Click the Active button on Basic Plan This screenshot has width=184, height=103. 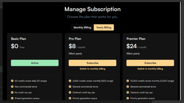pyautogui.click(x=35, y=63)
